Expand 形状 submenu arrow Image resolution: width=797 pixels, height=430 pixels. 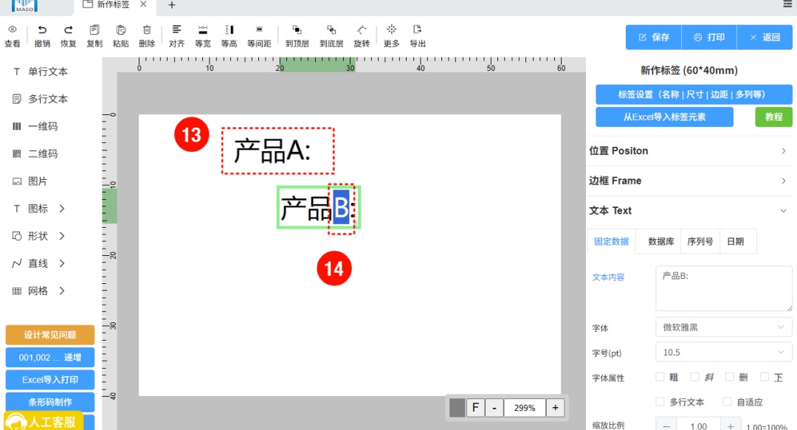coord(62,236)
